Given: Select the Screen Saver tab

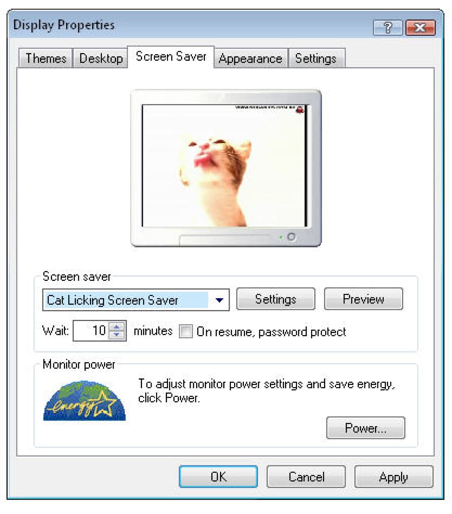Looking at the screenshot, I should 171,56.
